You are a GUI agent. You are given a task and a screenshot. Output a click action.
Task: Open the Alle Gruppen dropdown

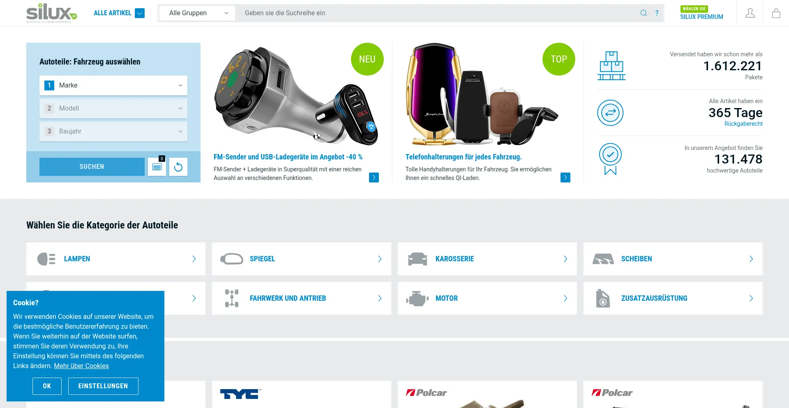[197, 13]
